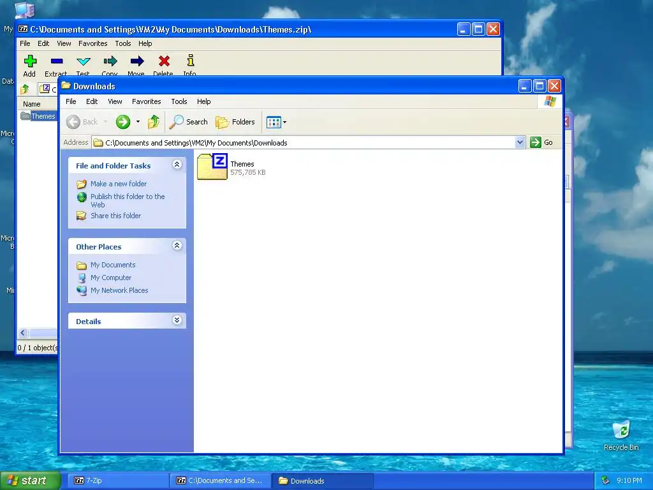Viewport: 653px width, 490px height.
Task: Collapse the Other Places panel
Action: tap(177, 246)
